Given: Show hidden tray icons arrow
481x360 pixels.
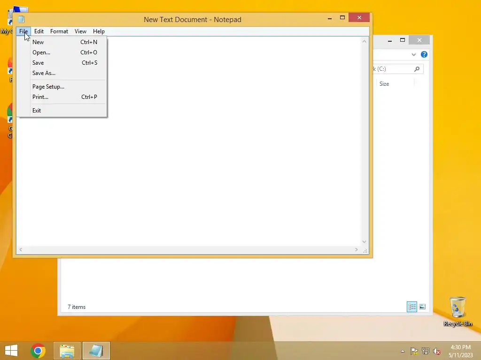Looking at the screenshot, I should point(403,351).
